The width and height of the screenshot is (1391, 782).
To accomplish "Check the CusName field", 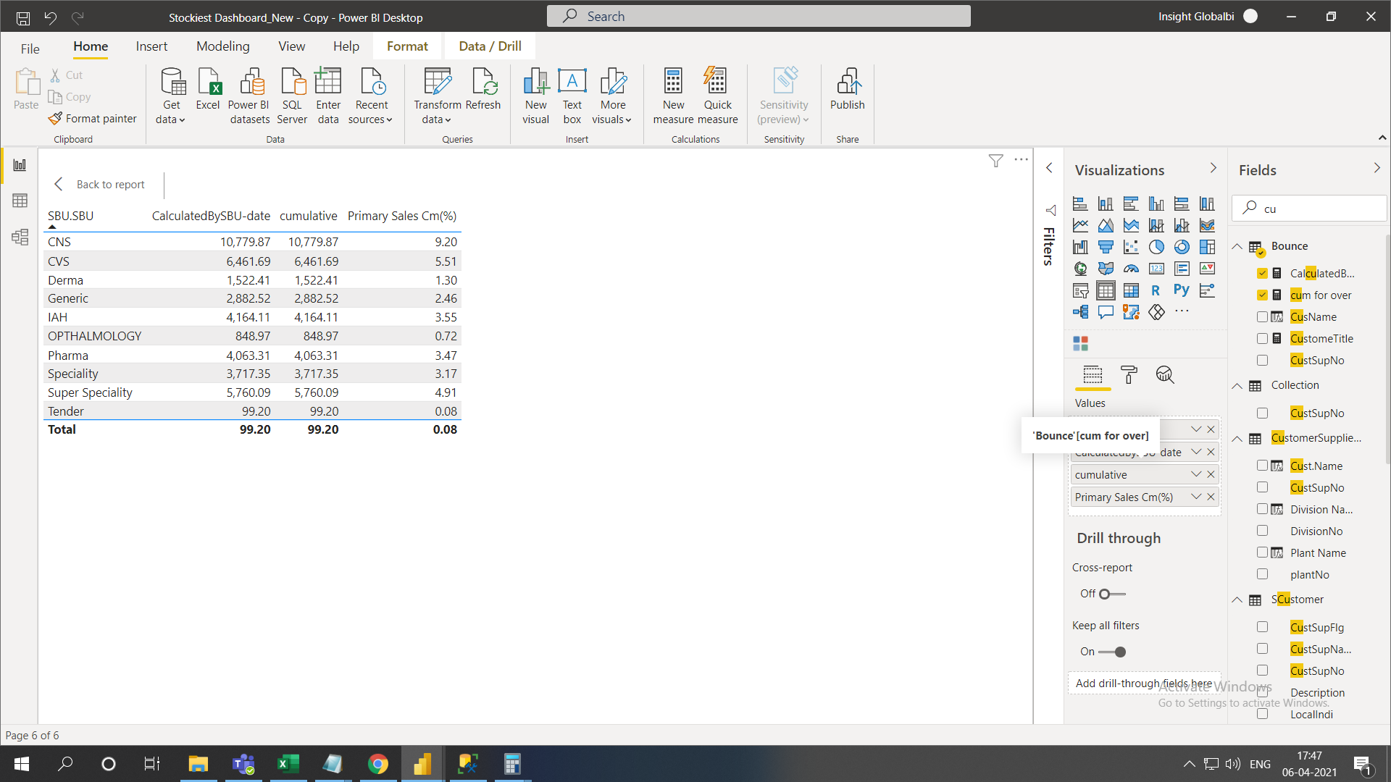I will coord(1262,316).
